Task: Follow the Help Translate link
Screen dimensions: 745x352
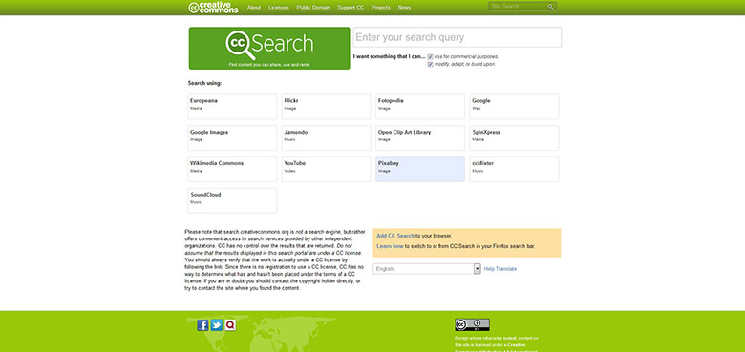Action: point(500,269)
